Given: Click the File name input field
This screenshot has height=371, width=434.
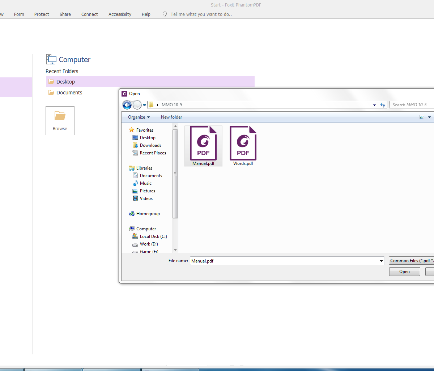Looking at the screenshot, I should pos(284,261).
